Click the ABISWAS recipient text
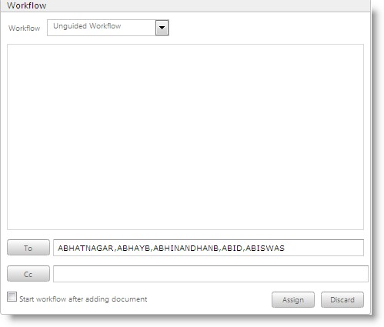This screenshot has width=384, height=327. pyautogui.click(x=265, y=248)
